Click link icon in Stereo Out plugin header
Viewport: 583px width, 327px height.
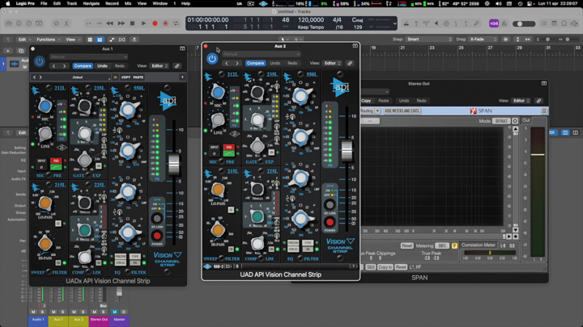click(x=538, y=100)
